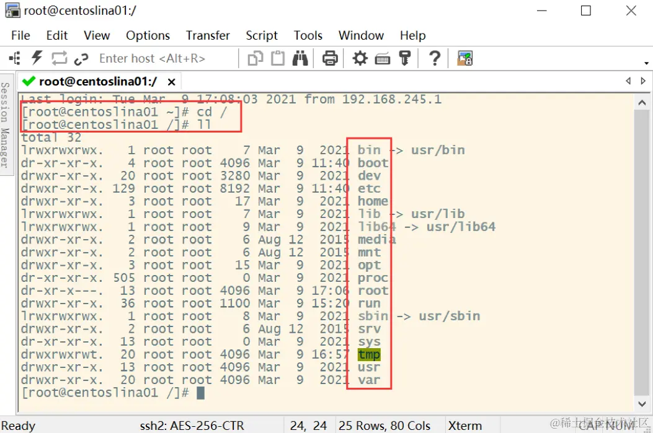Viewport: 653px width, 433px height.
Task: Click the Ready status bar text
Action: pos(19,426)
